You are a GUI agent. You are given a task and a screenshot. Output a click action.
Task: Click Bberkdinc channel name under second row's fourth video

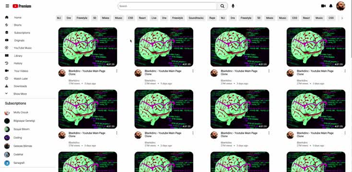click(302, 142)
